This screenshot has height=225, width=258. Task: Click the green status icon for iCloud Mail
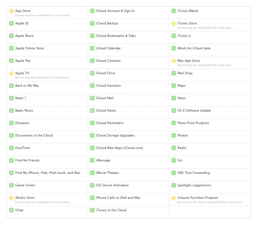pyautogui.click(x=92, y=98)
